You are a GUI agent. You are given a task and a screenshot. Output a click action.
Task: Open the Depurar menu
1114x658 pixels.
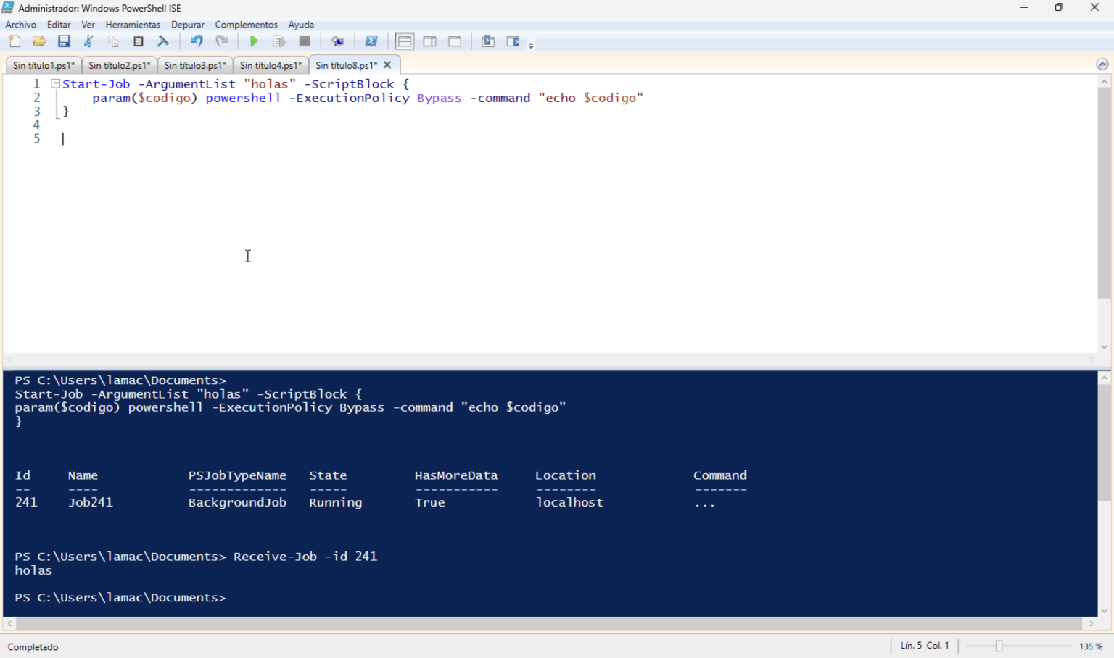click(x=188, y=24)
